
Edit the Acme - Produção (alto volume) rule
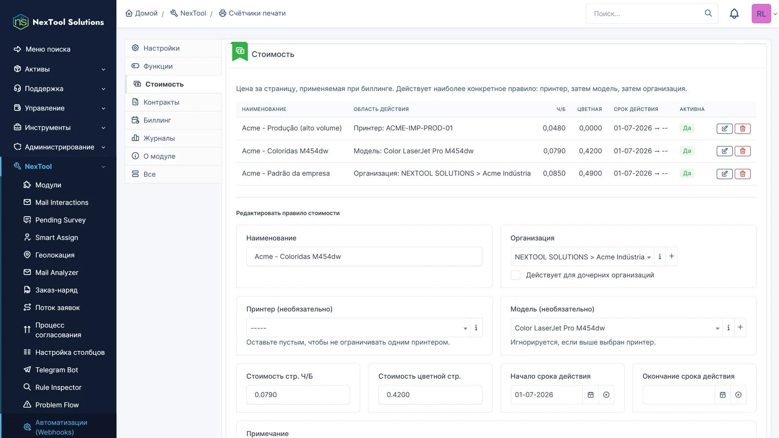(724, 128)
